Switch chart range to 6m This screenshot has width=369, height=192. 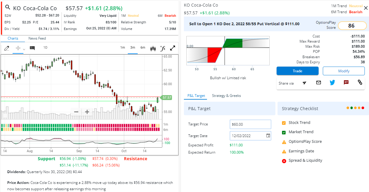pos(143,47)
